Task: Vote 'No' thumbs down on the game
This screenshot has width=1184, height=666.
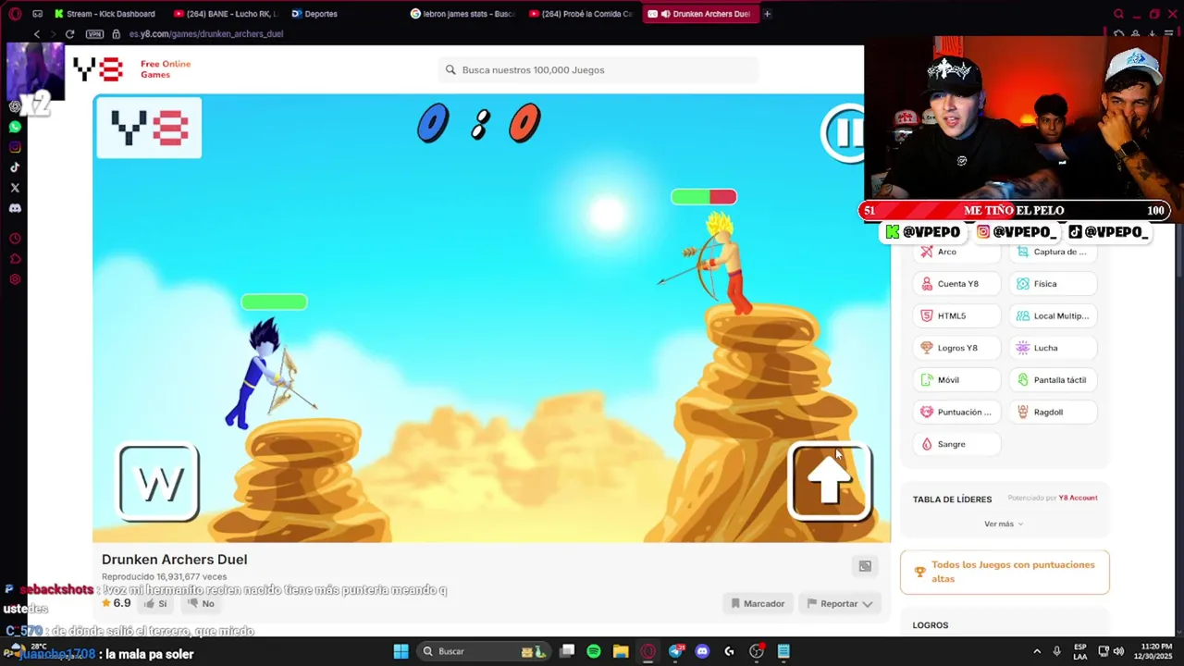Action: tap(201, 603)
